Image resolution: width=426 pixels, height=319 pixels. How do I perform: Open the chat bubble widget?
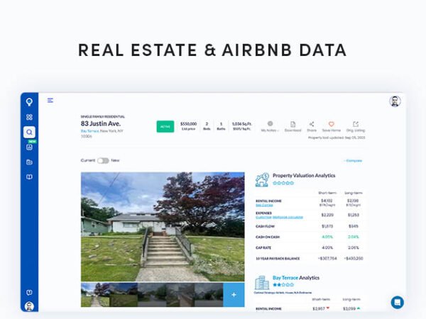(397, 302)
